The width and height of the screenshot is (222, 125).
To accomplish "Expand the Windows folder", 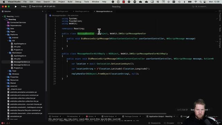I will [8, 74].
